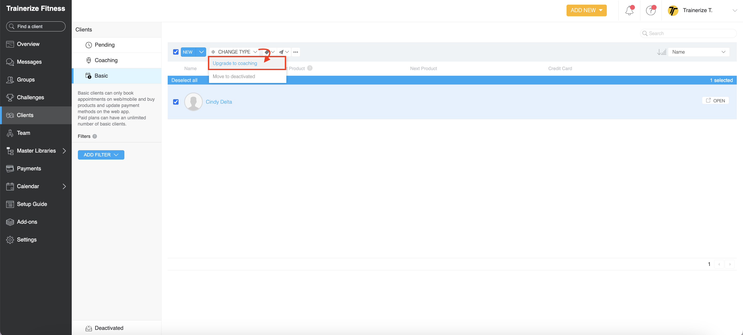Click the notifications bell icon
The width and height of the screenshot is (743, 335).
629,11
